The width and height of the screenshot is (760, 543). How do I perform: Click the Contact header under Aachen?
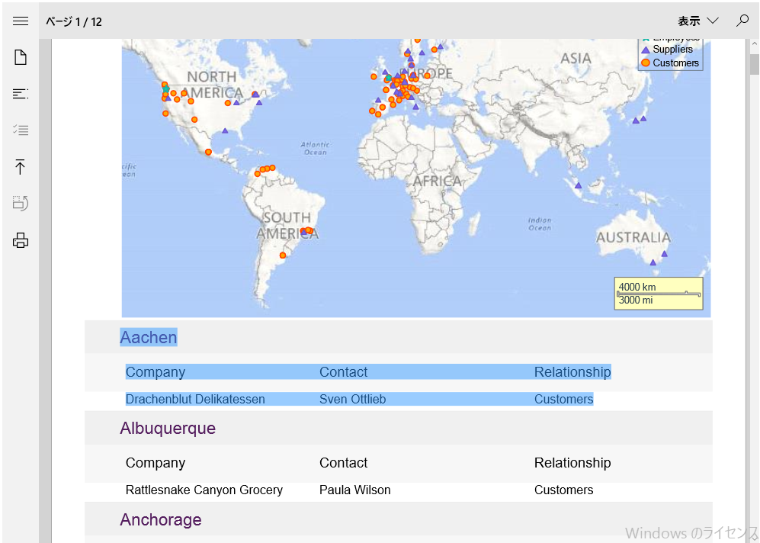coord(343,372)
